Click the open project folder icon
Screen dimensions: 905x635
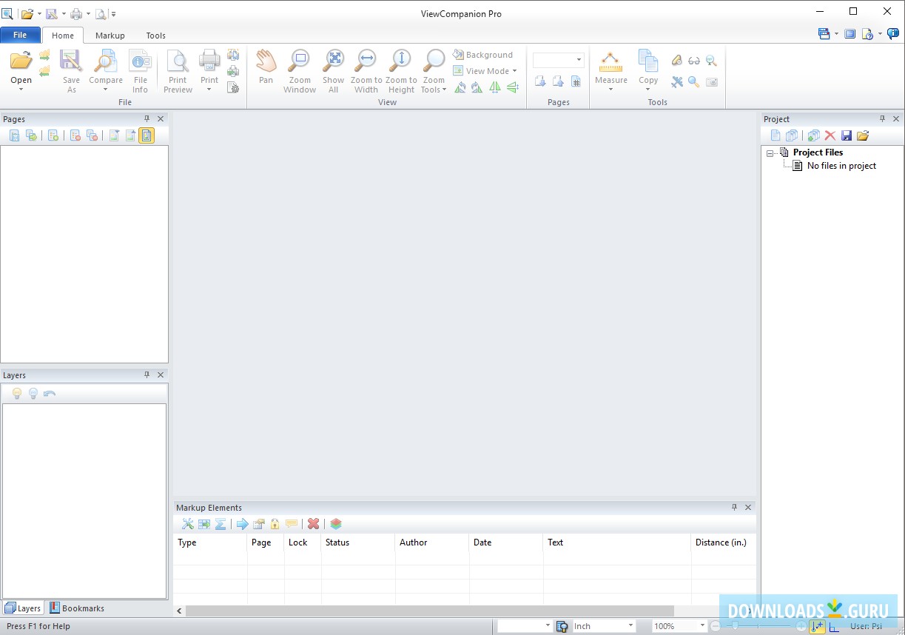tap(863, 135)
